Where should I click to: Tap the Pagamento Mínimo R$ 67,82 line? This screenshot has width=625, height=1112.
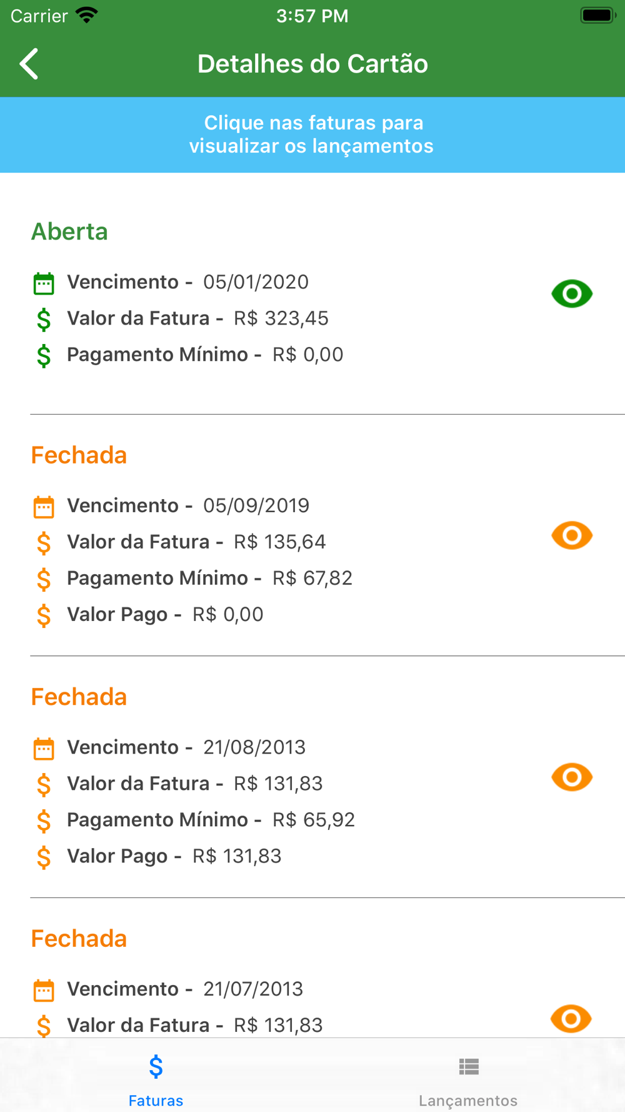(209, 578)
